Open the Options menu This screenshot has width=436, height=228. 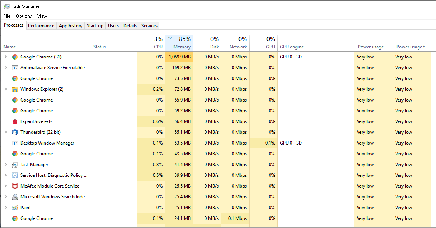24,16
